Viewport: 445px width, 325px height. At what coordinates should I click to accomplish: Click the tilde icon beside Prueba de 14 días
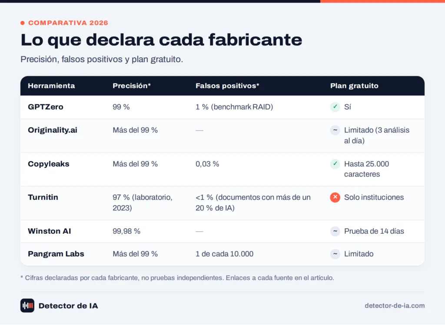[335, 231]
